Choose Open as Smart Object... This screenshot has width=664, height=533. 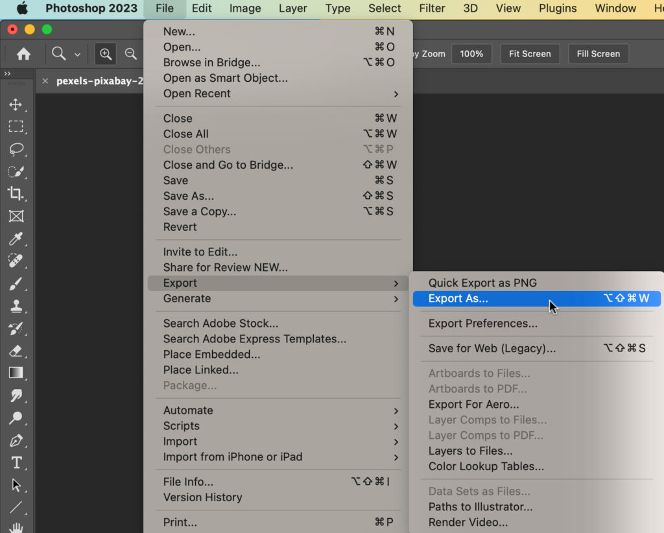click(278, 78)
